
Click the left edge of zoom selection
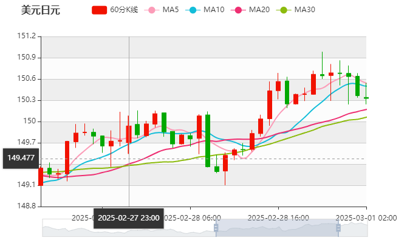[216, 227]
